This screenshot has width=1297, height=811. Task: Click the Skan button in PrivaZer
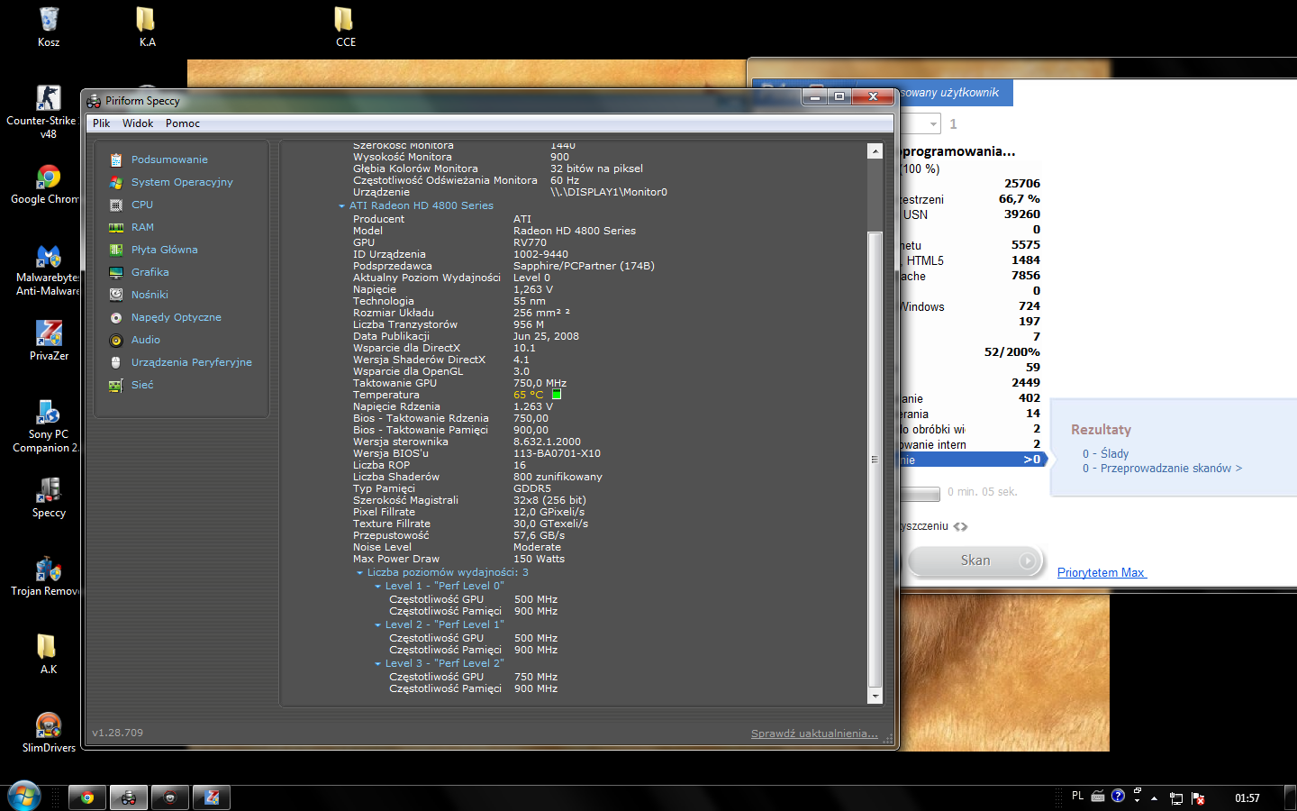pyautogui.click(x=975, y=560)
